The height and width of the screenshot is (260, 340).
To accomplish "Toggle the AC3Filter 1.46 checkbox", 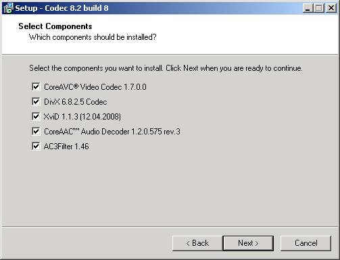I will click(x=36, y=146).
